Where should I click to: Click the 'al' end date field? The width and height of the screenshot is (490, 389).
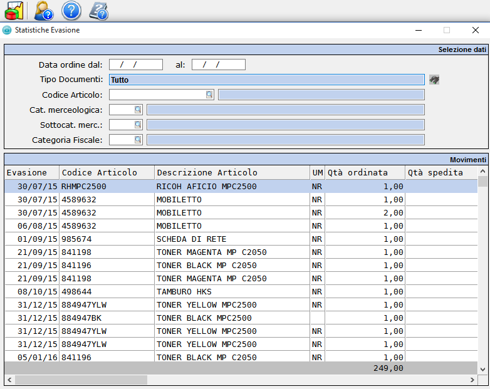pos(219,65)
